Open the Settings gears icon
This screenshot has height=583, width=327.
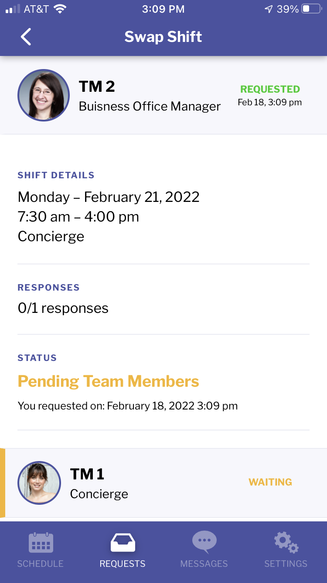pyautogui.click(x=286, y=542)
